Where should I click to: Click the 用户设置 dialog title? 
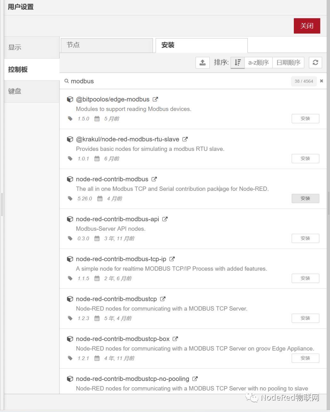tap(21, 7)
